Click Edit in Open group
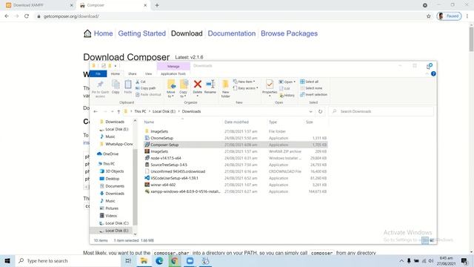Screen dimensions: 474x267 [x=284, y=88]
